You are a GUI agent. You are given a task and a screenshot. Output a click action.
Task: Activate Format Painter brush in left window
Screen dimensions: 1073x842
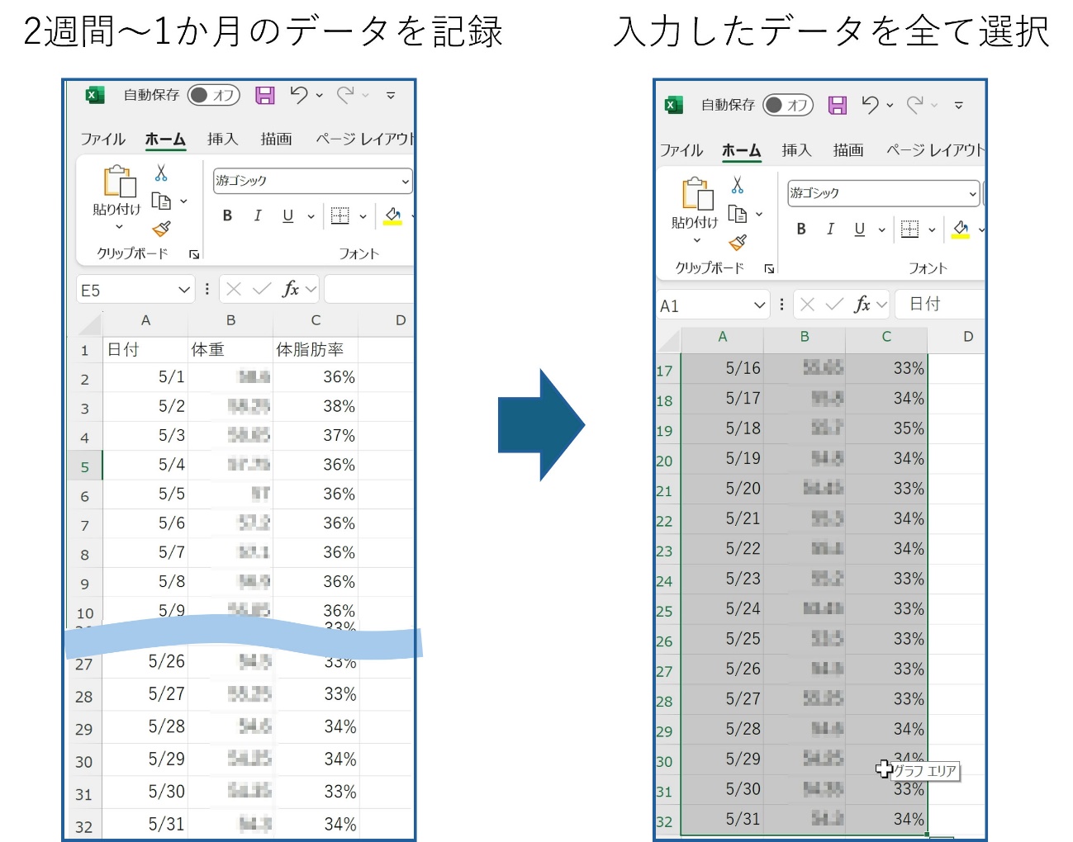click(161, 228)
